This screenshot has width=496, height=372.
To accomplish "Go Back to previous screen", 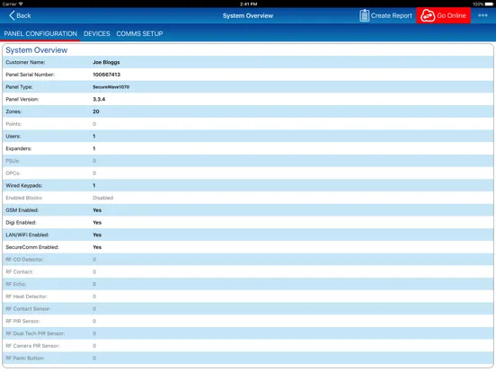I will 20,15.
